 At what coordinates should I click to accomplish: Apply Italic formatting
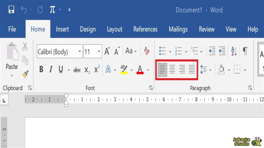tap(51, 69)
